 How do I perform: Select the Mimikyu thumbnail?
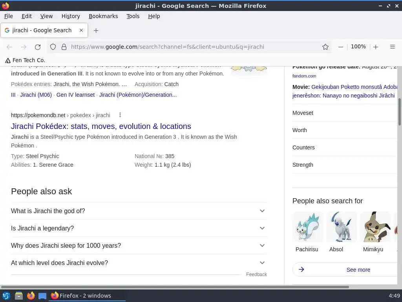point(375,227)
